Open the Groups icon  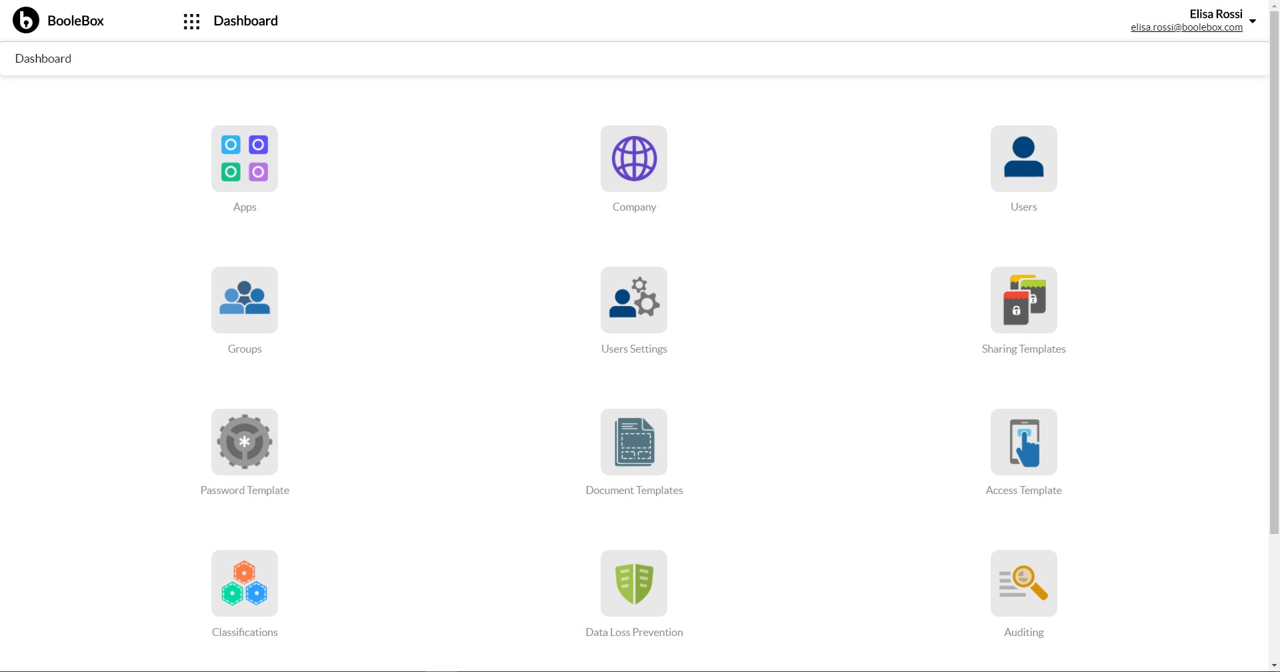[244, 299]
